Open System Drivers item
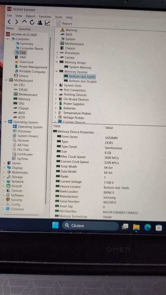Viewport: 166px width, 295px height. click(x=25, y=136)
